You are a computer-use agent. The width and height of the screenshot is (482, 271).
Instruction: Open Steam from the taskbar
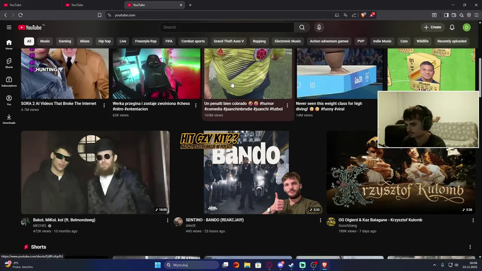pyautogui.click(x=291, y=265)
